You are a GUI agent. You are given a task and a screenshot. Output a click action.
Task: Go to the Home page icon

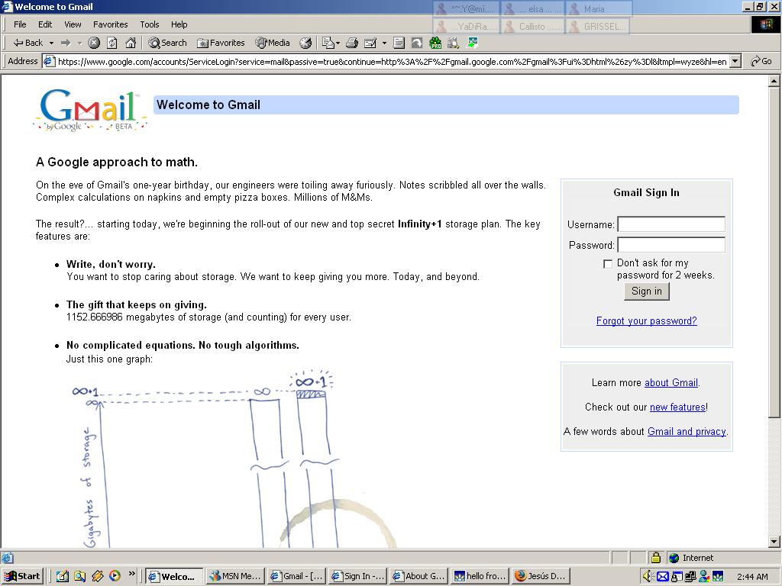[131, 43]
